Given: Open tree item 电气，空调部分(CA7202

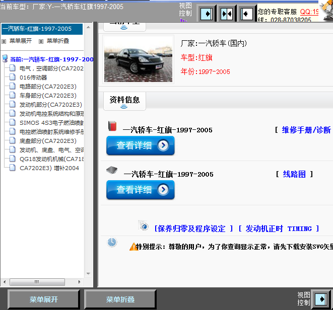Looking at the screenshot, I should pos(51,68).
